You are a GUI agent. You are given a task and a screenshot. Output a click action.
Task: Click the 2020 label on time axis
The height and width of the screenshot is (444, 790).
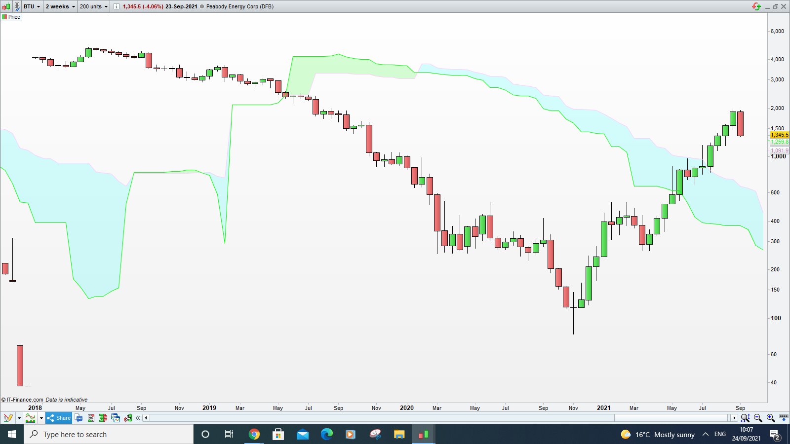click(x=407, y=408)
